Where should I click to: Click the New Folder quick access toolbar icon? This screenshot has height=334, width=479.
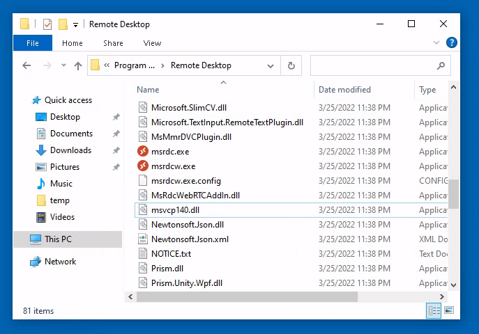pos(63,24)
